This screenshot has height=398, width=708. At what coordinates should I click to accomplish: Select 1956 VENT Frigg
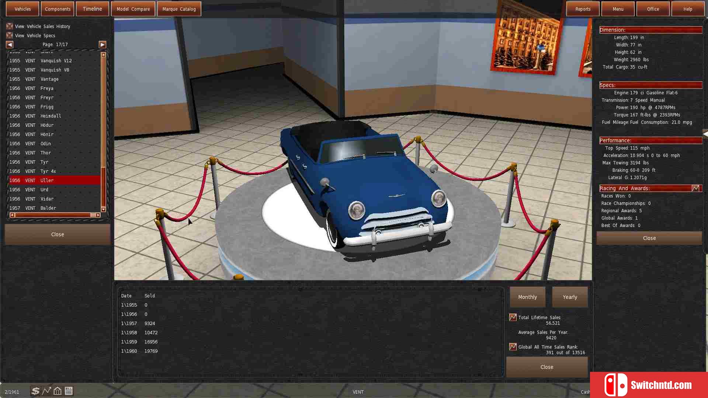pyautogui.click(x=54, y=107)
